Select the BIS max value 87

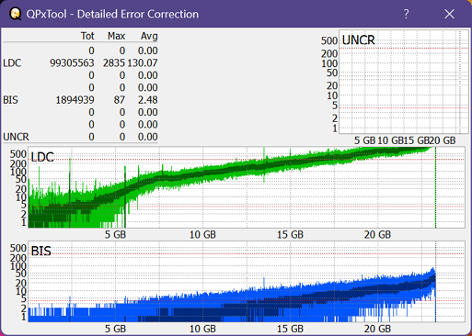[x=120, y=100]
